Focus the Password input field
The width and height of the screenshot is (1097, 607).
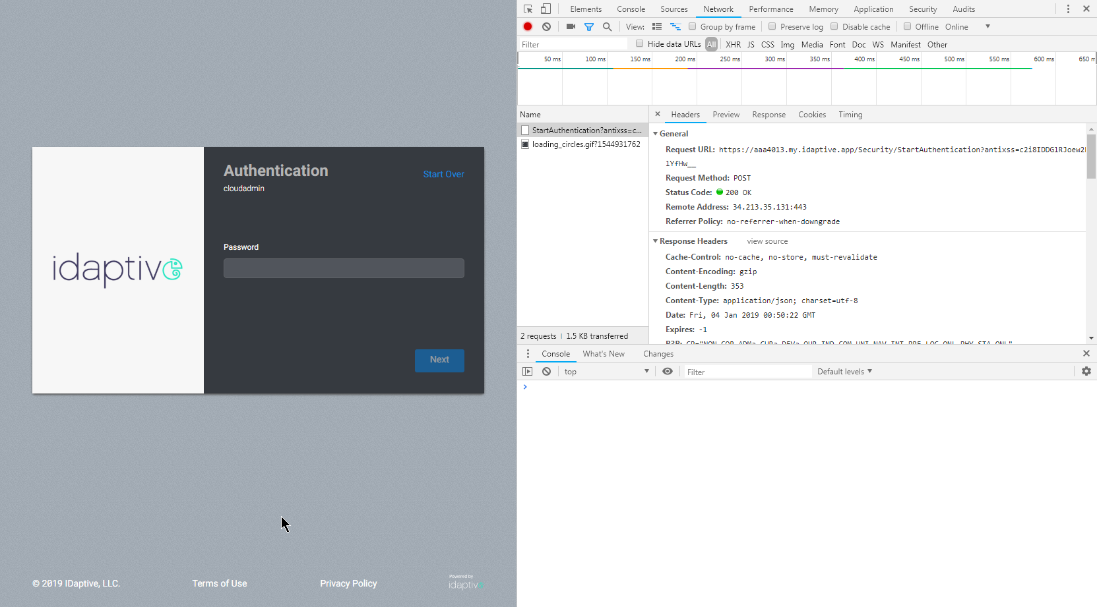tap(344, 268)
